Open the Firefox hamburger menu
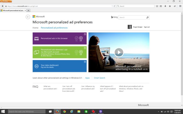This screenshot has width=183, height=114. pos(180,6)
